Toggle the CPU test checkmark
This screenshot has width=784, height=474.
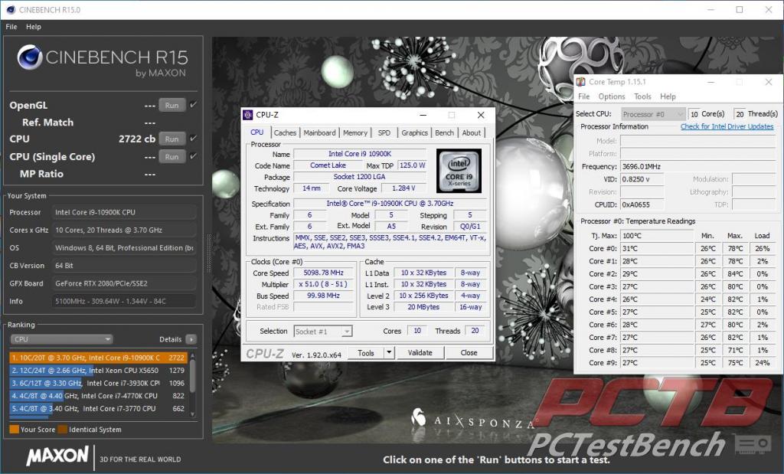193,139
